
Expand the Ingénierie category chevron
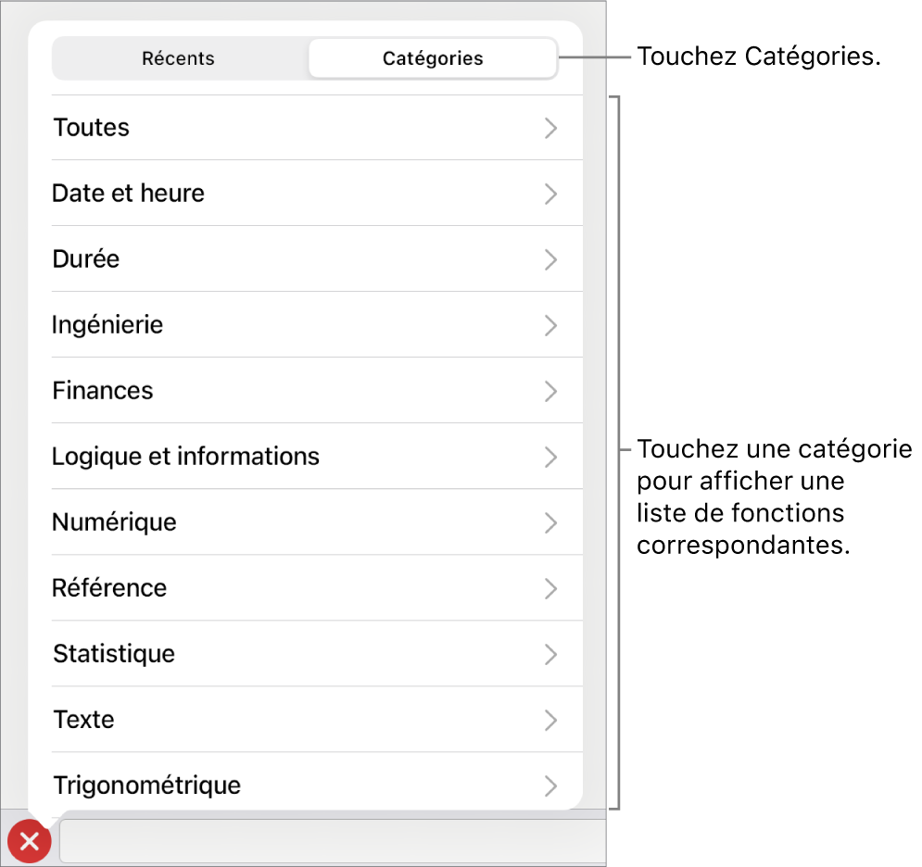pyautogui.click(x=550, y=325)
